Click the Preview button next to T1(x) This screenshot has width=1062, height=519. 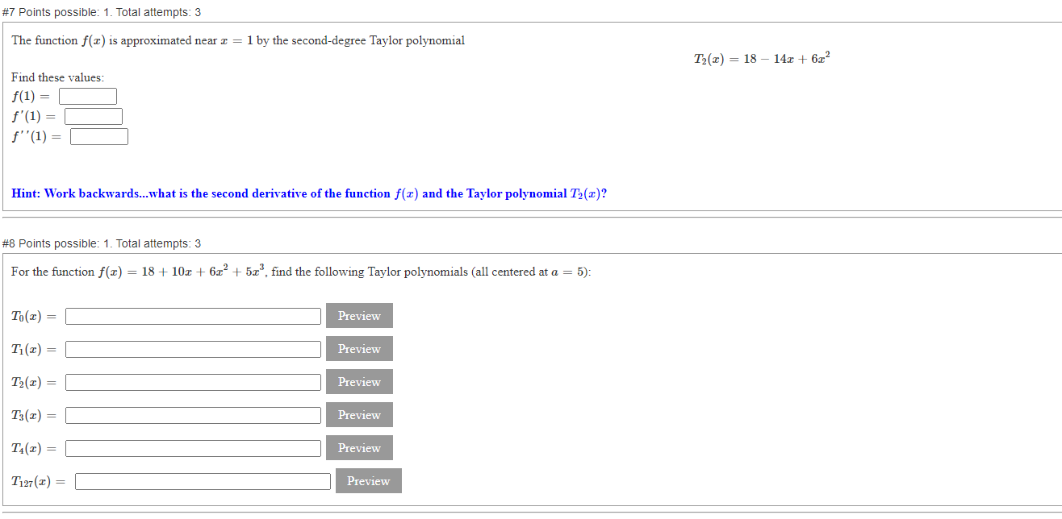358,348
